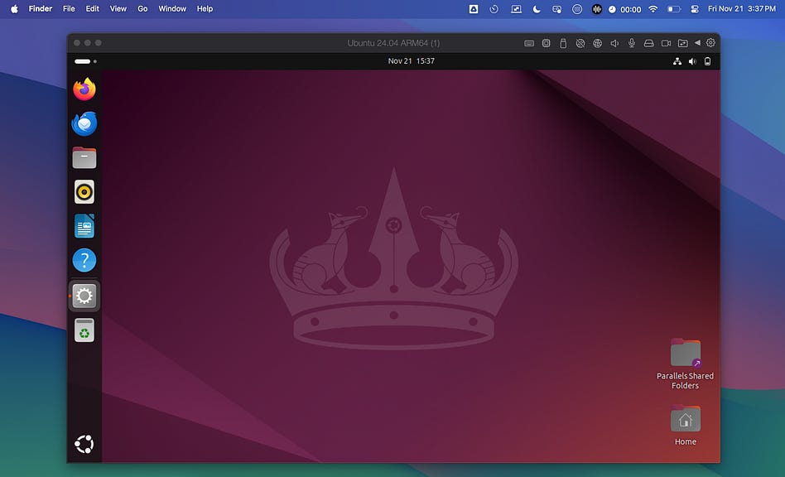Click Ubuntu battery icon in top bar

coord(707,61)
